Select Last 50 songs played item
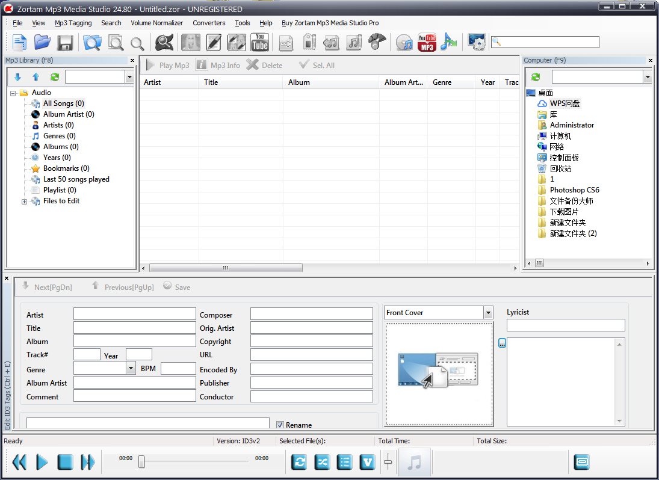 (76, 179)
